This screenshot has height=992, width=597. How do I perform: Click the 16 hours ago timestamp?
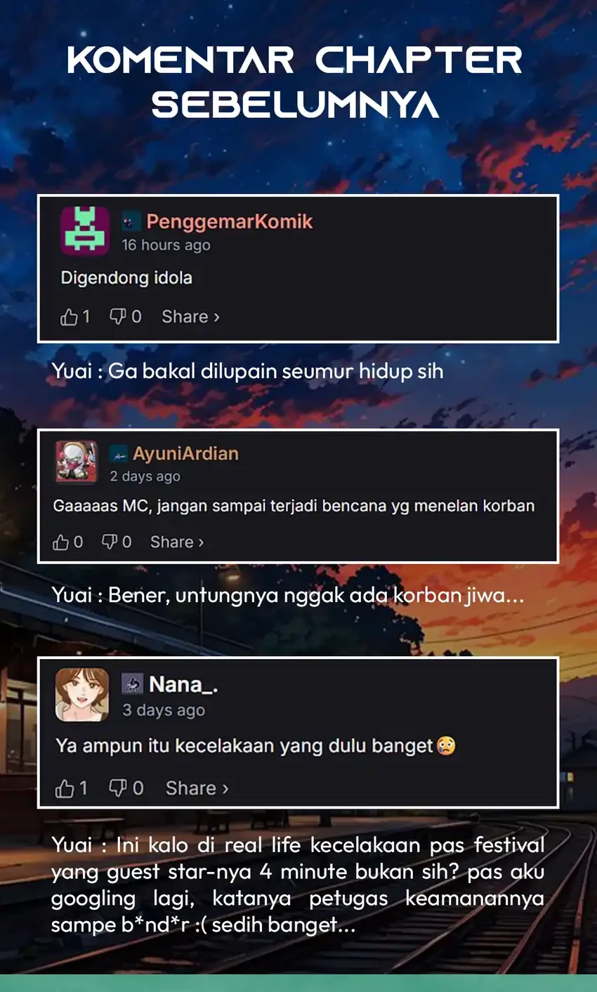click(166, 245)
